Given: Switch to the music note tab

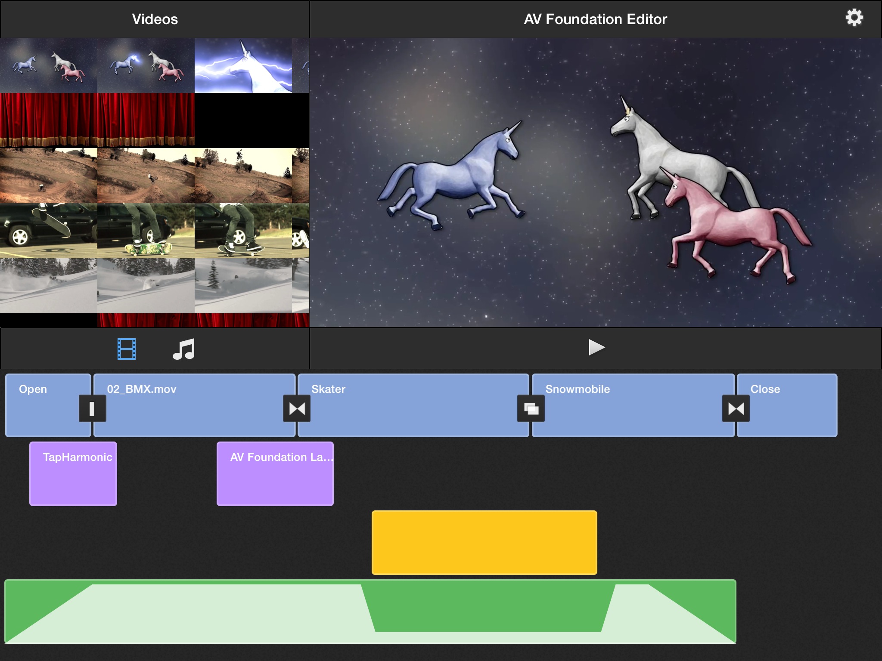Looking at the screenshot, I should tap(184, 349).
